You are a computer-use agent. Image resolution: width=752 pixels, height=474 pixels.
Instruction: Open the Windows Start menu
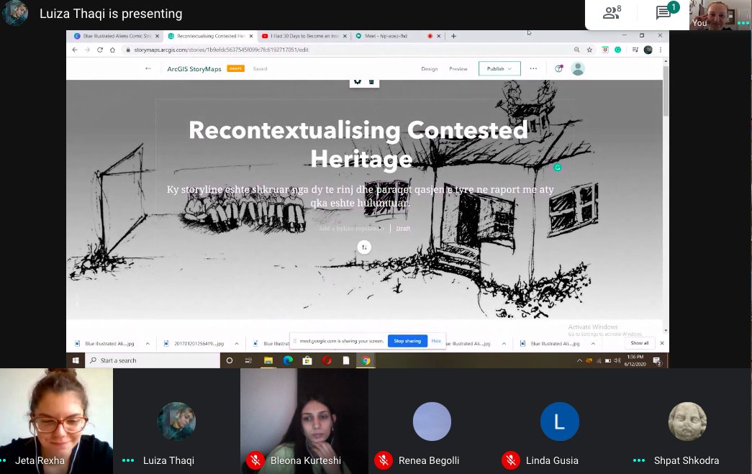(76, 360)
